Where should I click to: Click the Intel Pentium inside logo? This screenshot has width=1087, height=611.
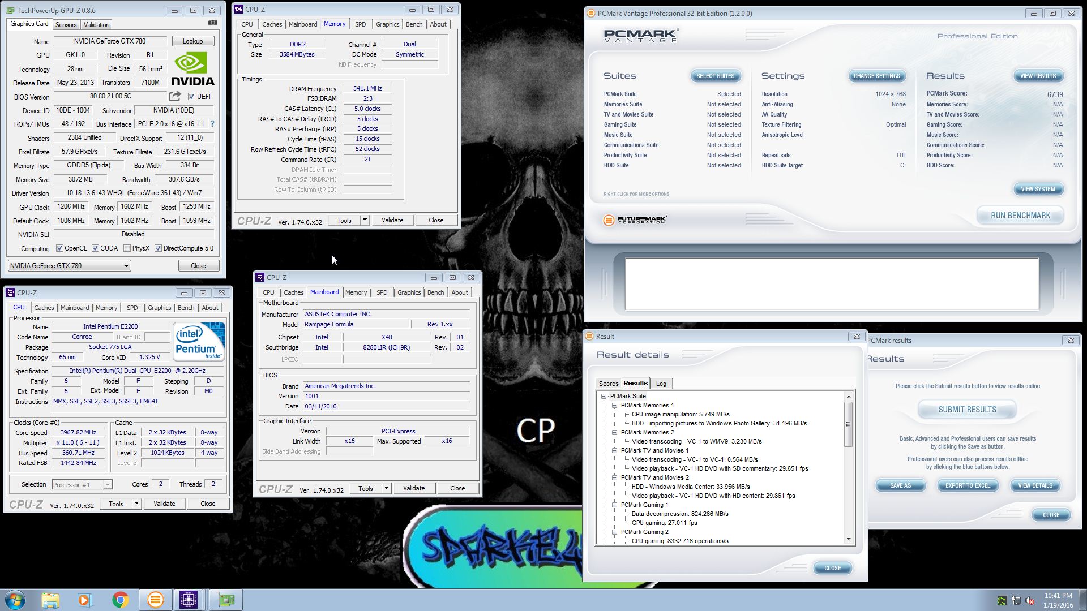pos(199,341)
